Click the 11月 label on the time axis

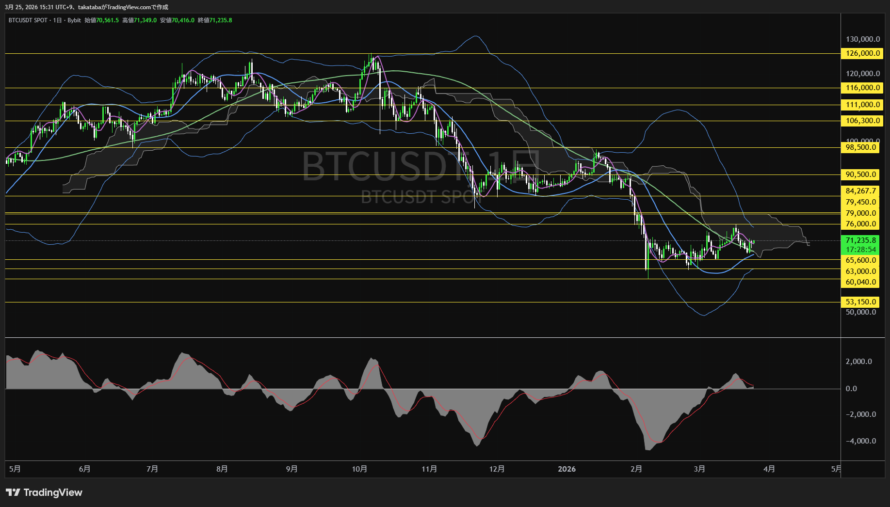pyautogui.click(x=429, y=469)
